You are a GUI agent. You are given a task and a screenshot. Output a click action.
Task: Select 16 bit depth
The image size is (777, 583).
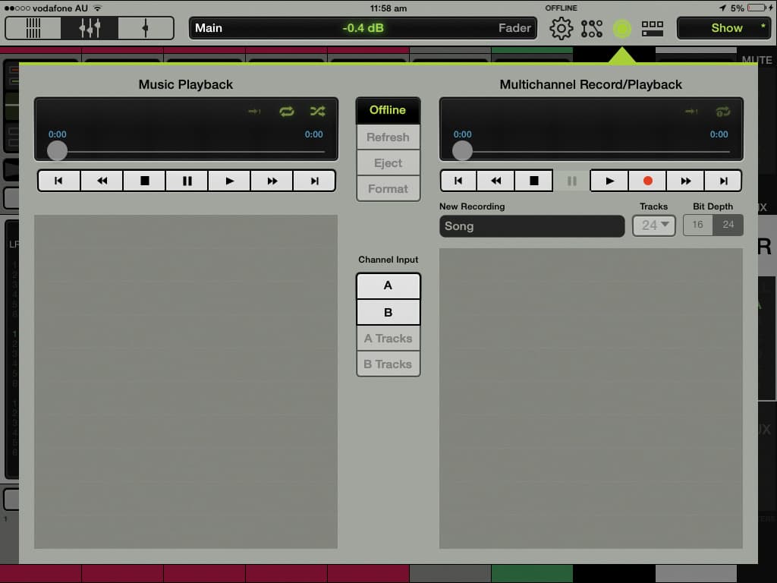(x=698, y=225)
